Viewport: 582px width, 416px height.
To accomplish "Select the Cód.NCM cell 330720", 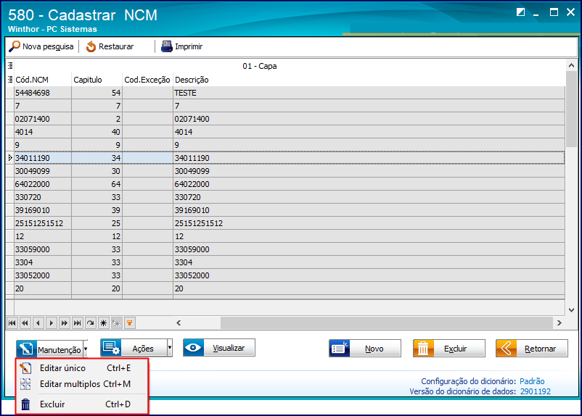I will coord(43,197).
